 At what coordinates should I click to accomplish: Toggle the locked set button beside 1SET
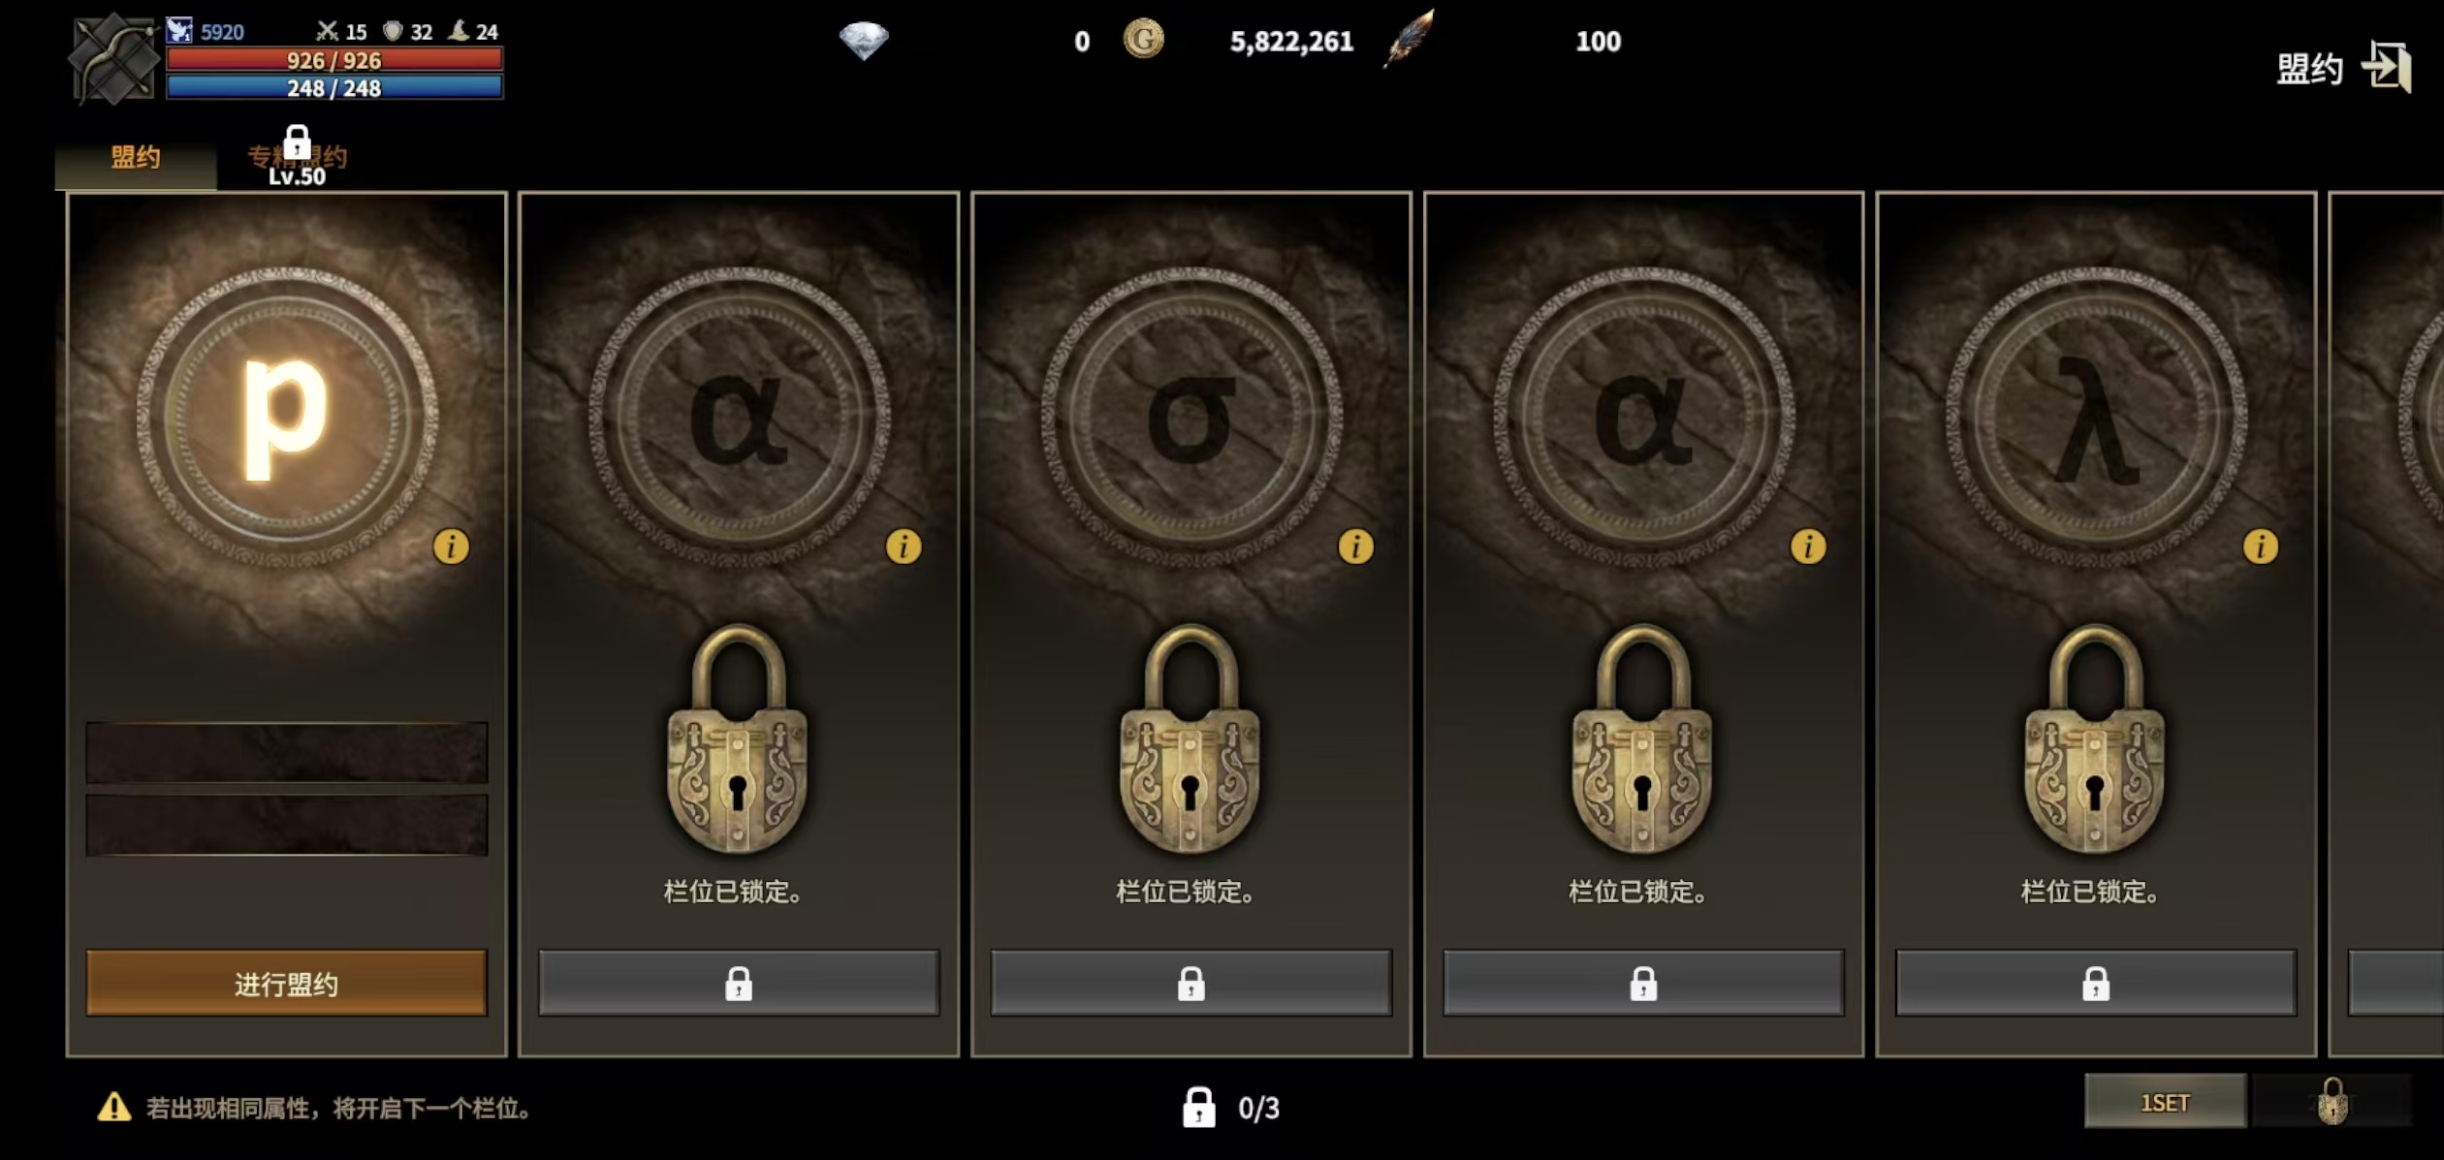[2332, 1102]
